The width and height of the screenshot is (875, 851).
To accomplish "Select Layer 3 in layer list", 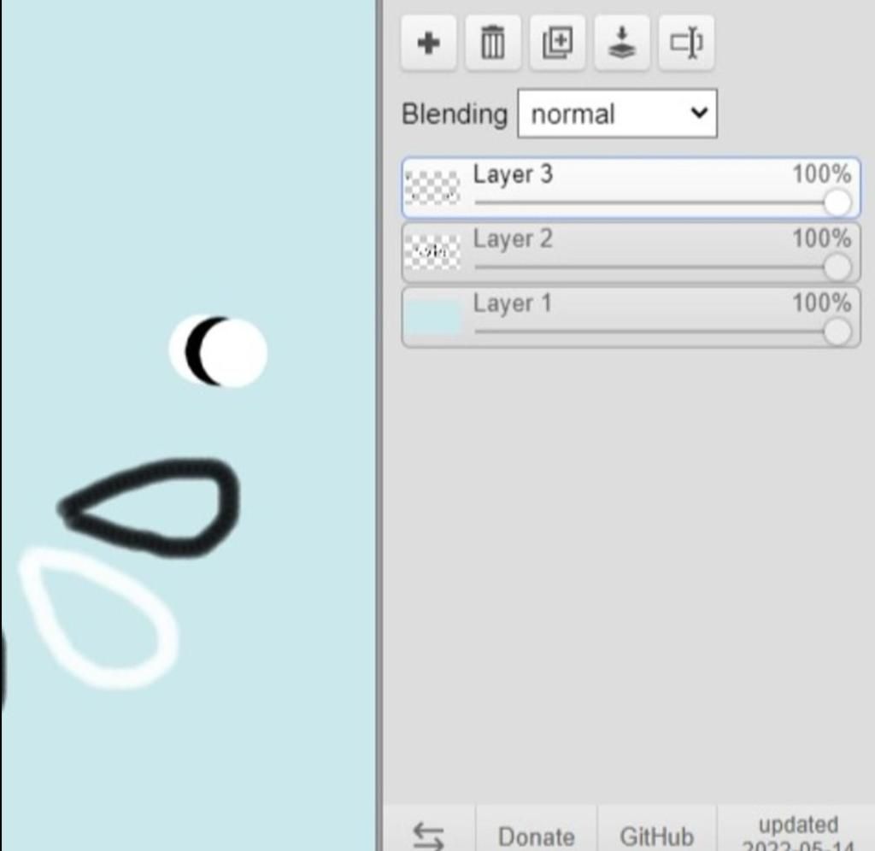I will (x=631, y=188).
